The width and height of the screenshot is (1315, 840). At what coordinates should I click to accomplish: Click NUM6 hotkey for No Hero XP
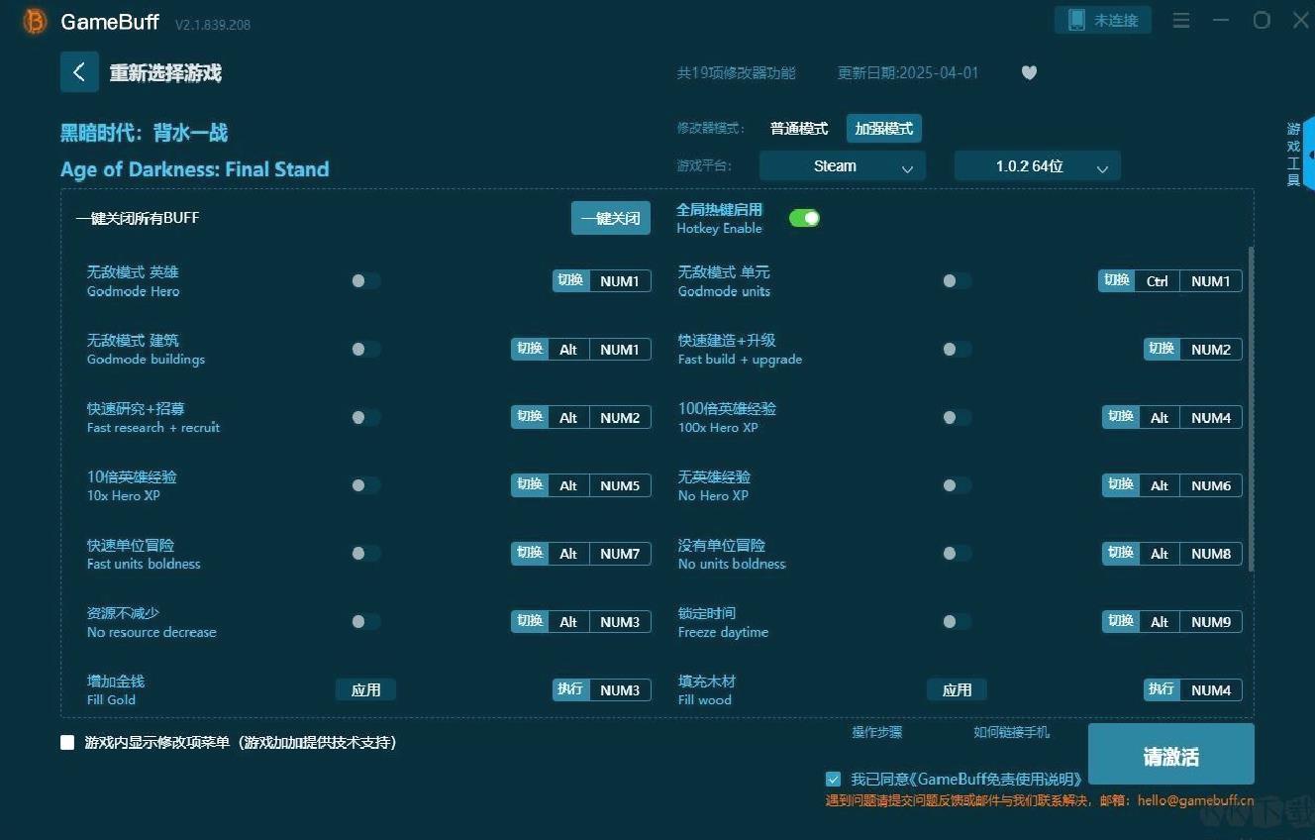point(1211,485)
